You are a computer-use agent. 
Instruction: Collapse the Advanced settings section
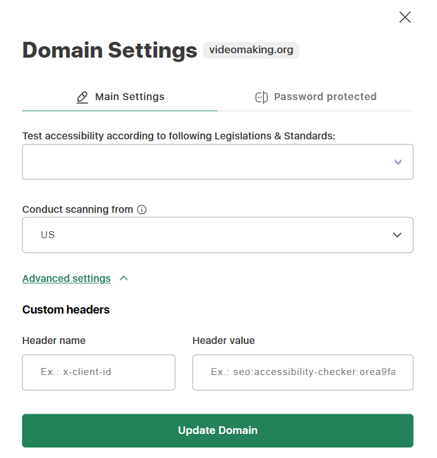pos(66,279)
